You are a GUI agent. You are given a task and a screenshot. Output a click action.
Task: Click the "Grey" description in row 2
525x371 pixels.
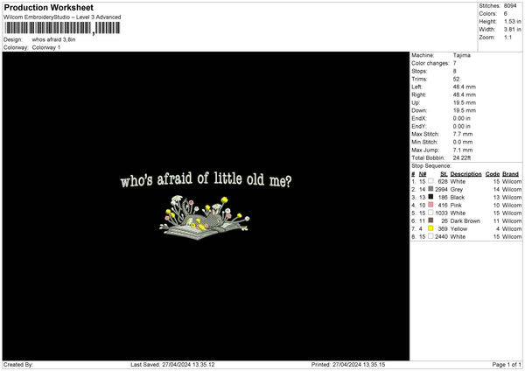[x=457, y=190]
